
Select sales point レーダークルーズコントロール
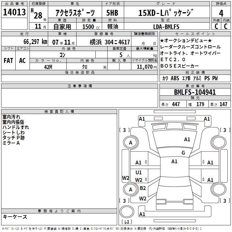point(191,47)
